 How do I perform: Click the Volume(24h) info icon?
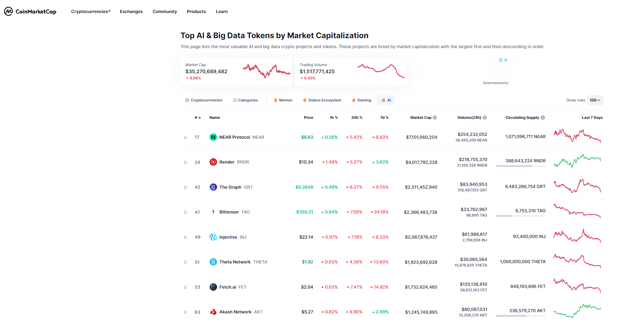[x=485, y=118]
